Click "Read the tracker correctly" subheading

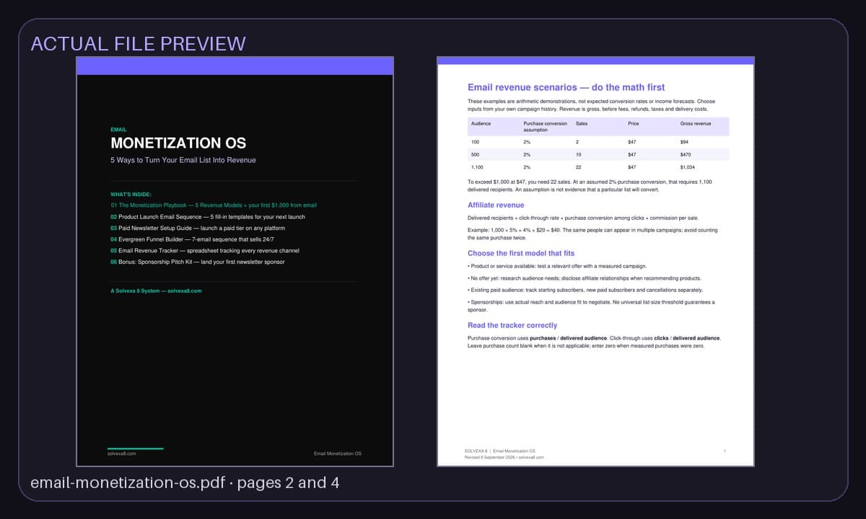[512, 326]
